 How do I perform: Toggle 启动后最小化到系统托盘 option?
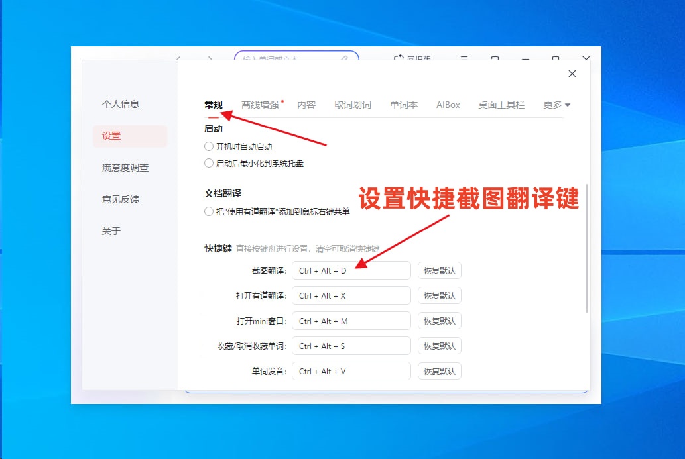209,163
